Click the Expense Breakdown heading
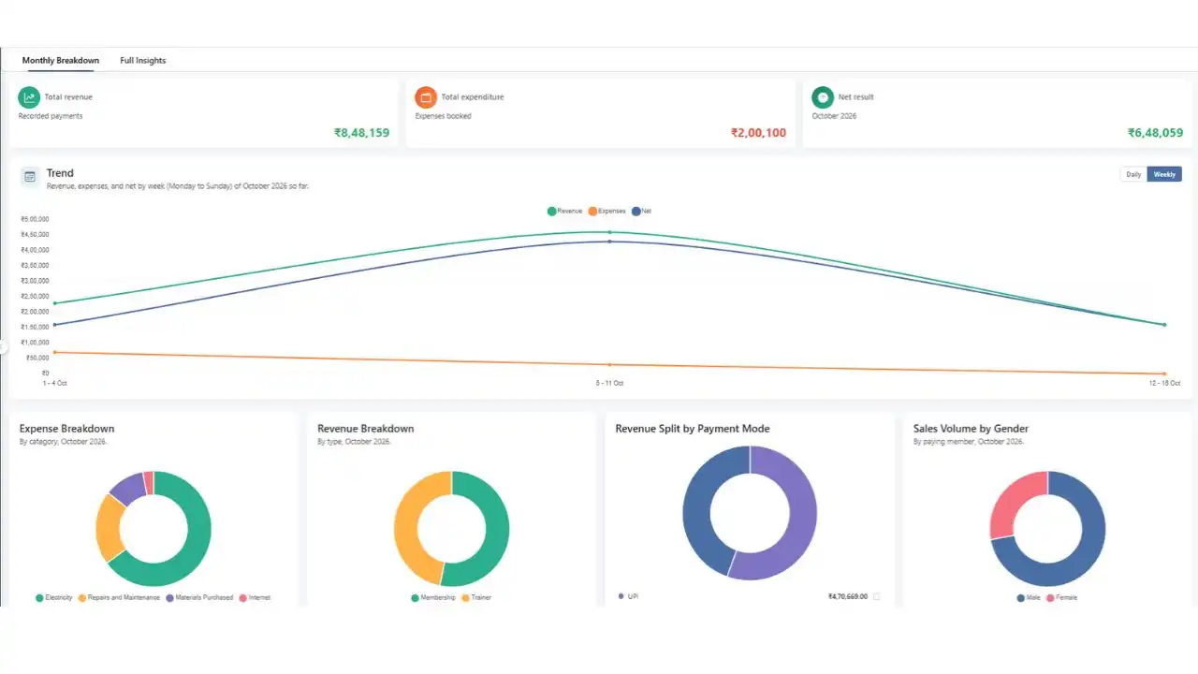This screenshot has width=1198, height=674. (66, 429)
